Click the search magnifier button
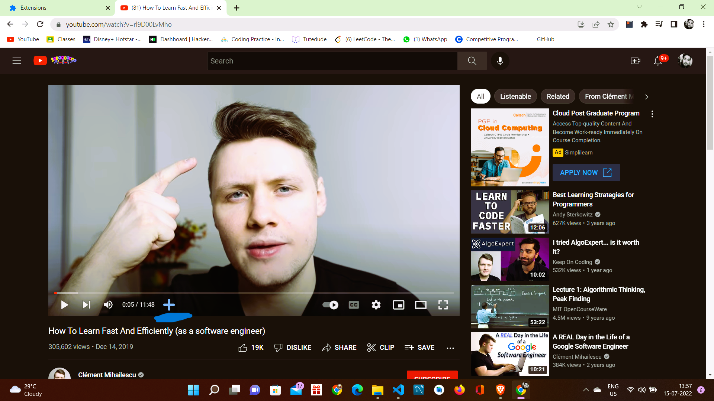This screenshot has height=401, width=714. click(472, 61)
